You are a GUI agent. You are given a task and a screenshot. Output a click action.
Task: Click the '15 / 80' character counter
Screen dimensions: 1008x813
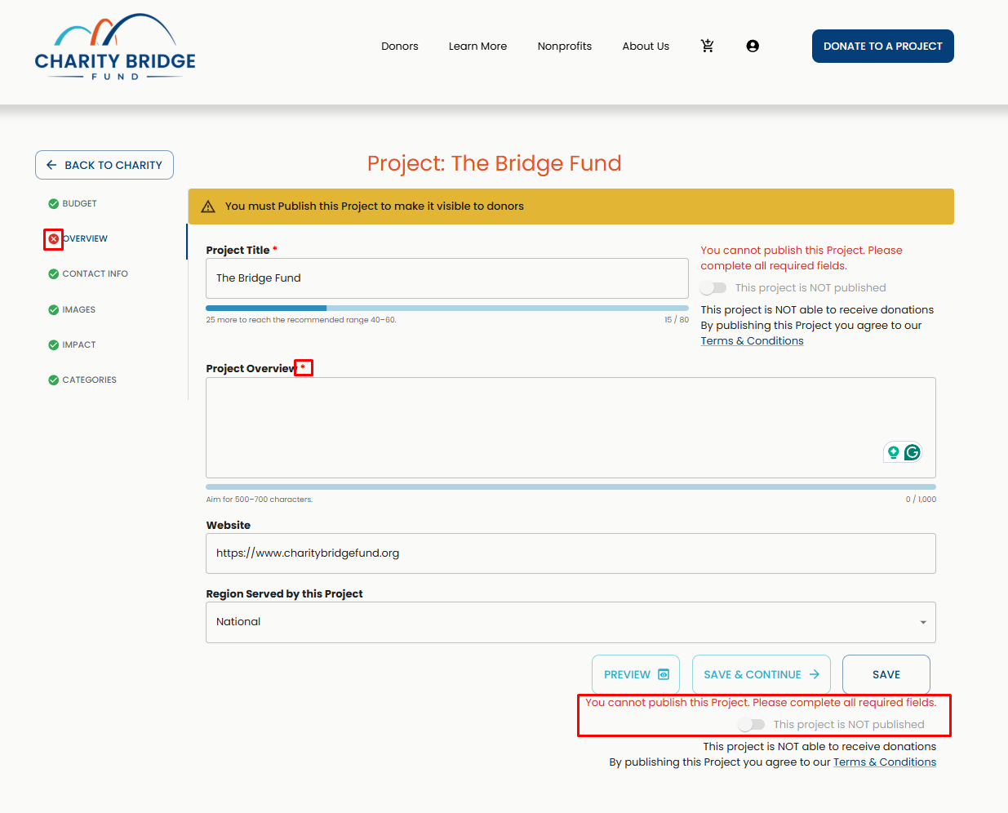677,319
